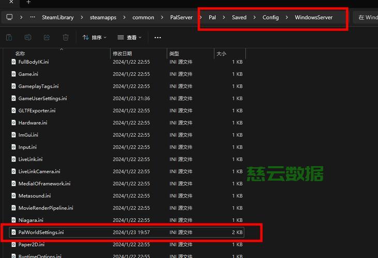Click the new tab plus icon
Image resolution: width=378 pixels, height=258 pixels.
click(x=28, y=3)
